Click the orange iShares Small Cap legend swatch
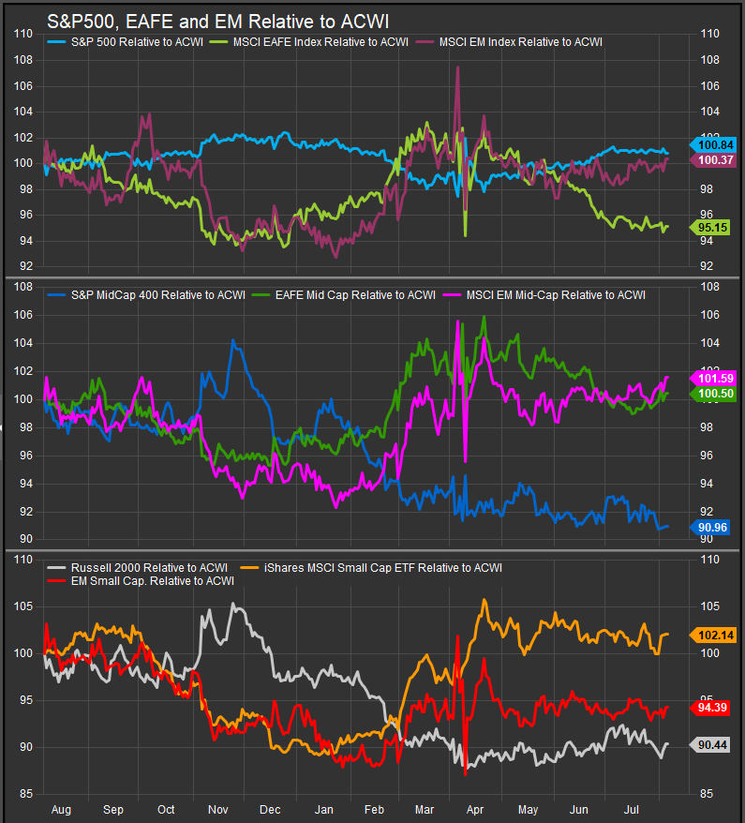The width and height of the screenshot is (745, 823). click(249, 568)
